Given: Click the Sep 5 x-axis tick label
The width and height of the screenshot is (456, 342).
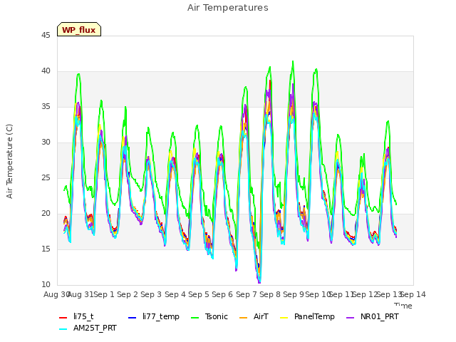Looking at the screenshot, I should [199, 294].
